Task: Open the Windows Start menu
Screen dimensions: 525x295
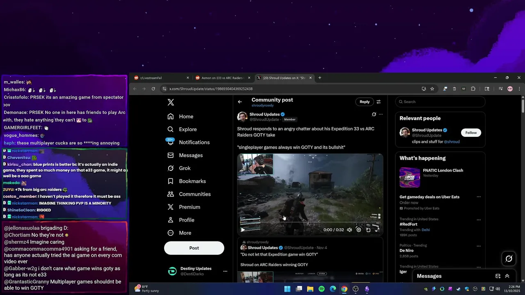Action: point(287,289)
